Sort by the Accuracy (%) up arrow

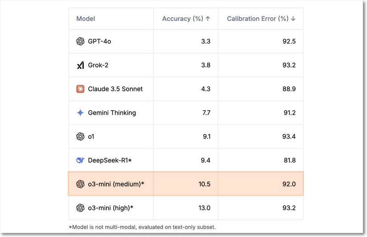pyautogui.click(x=208, y=19)
